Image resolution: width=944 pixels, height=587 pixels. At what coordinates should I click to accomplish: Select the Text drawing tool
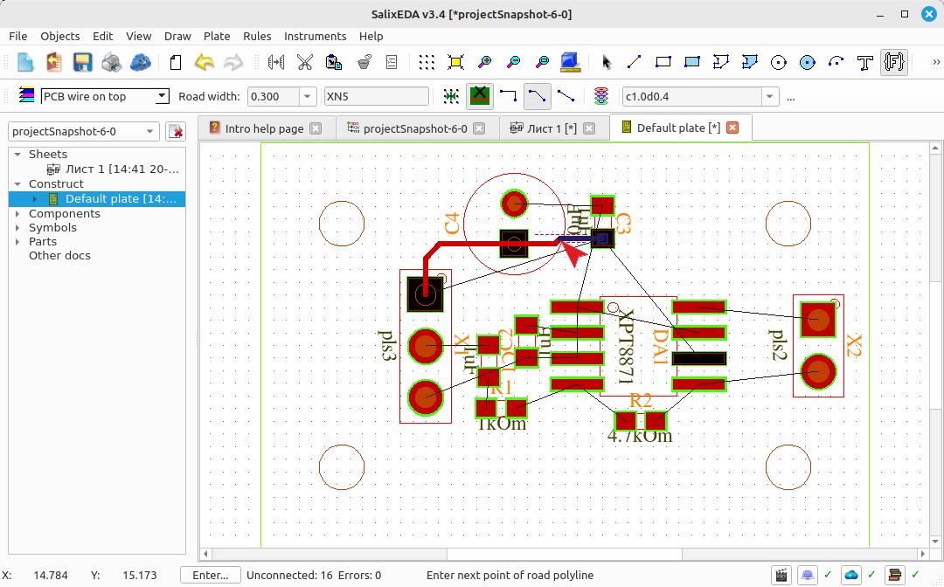[865, 62]
